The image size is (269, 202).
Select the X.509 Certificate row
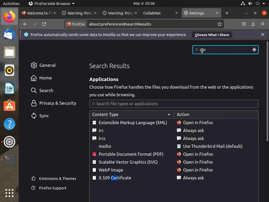[x=115, y=178]
